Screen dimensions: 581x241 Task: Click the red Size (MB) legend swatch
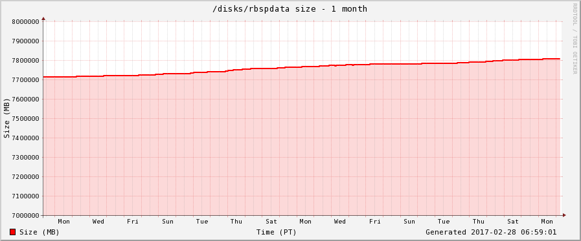(x=12, y=232)
